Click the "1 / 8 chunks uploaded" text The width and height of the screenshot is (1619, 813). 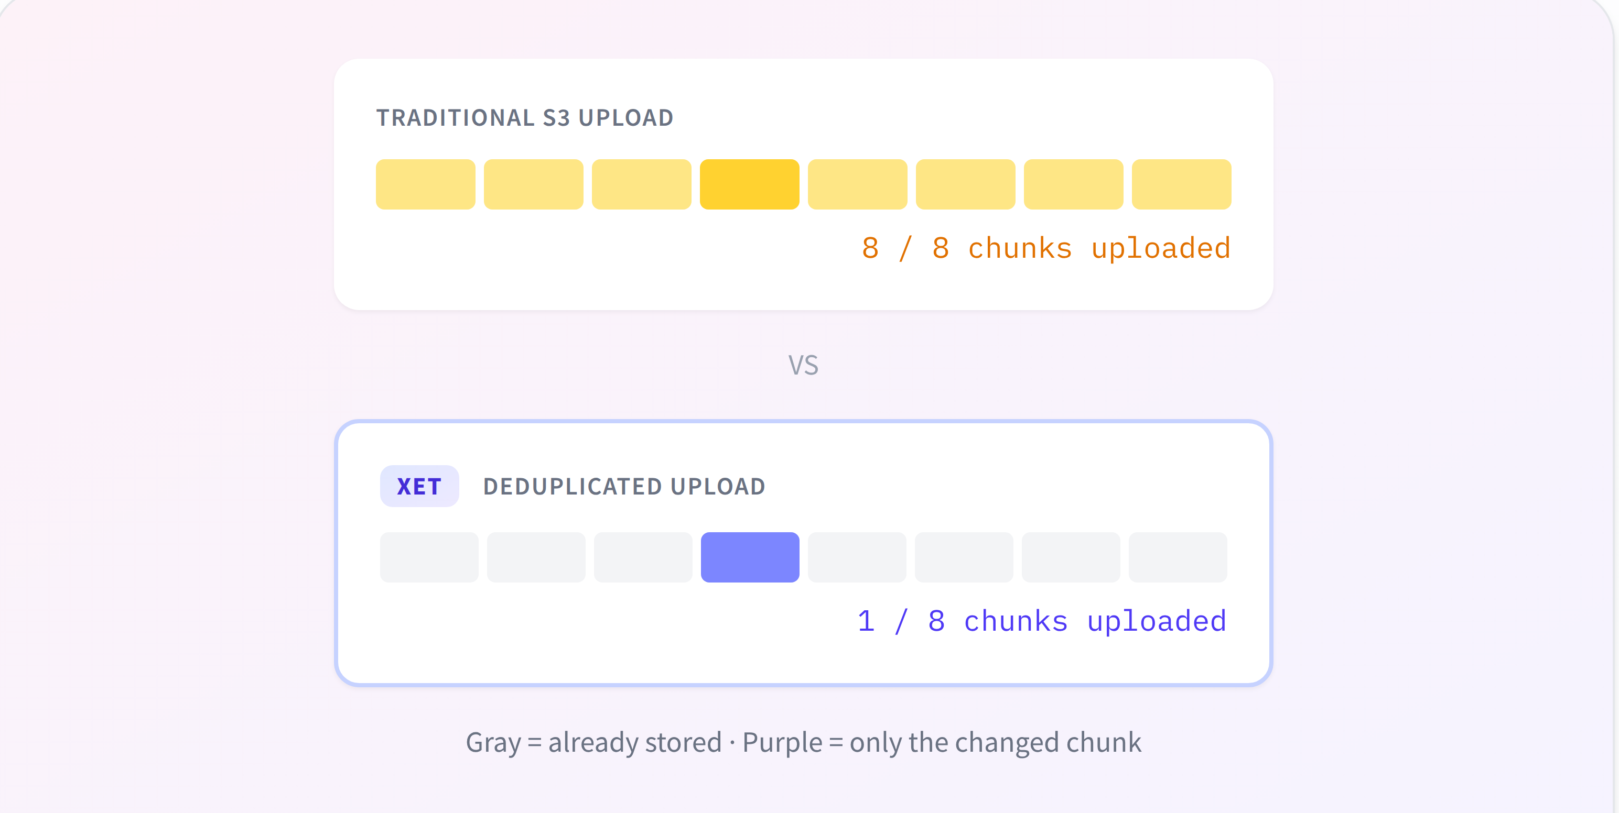click(1041, 621)
